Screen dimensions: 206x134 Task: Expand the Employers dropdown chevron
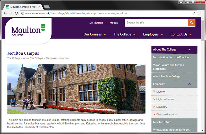(162, 35)
